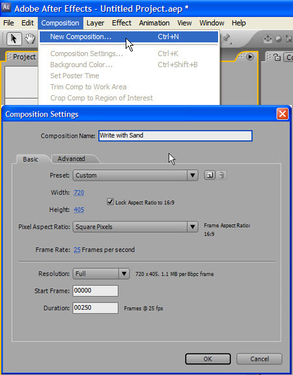Screen dimensions: 293x375
Task: Open the Window menu
Action: [x=212, y=23]
